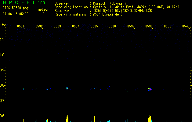The width and height of the screenshot is (192, 122).
Task: Click the 0536 time marker
Action: (x=112, y=26)
